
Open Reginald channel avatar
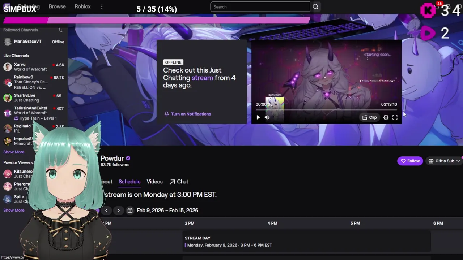8,129
